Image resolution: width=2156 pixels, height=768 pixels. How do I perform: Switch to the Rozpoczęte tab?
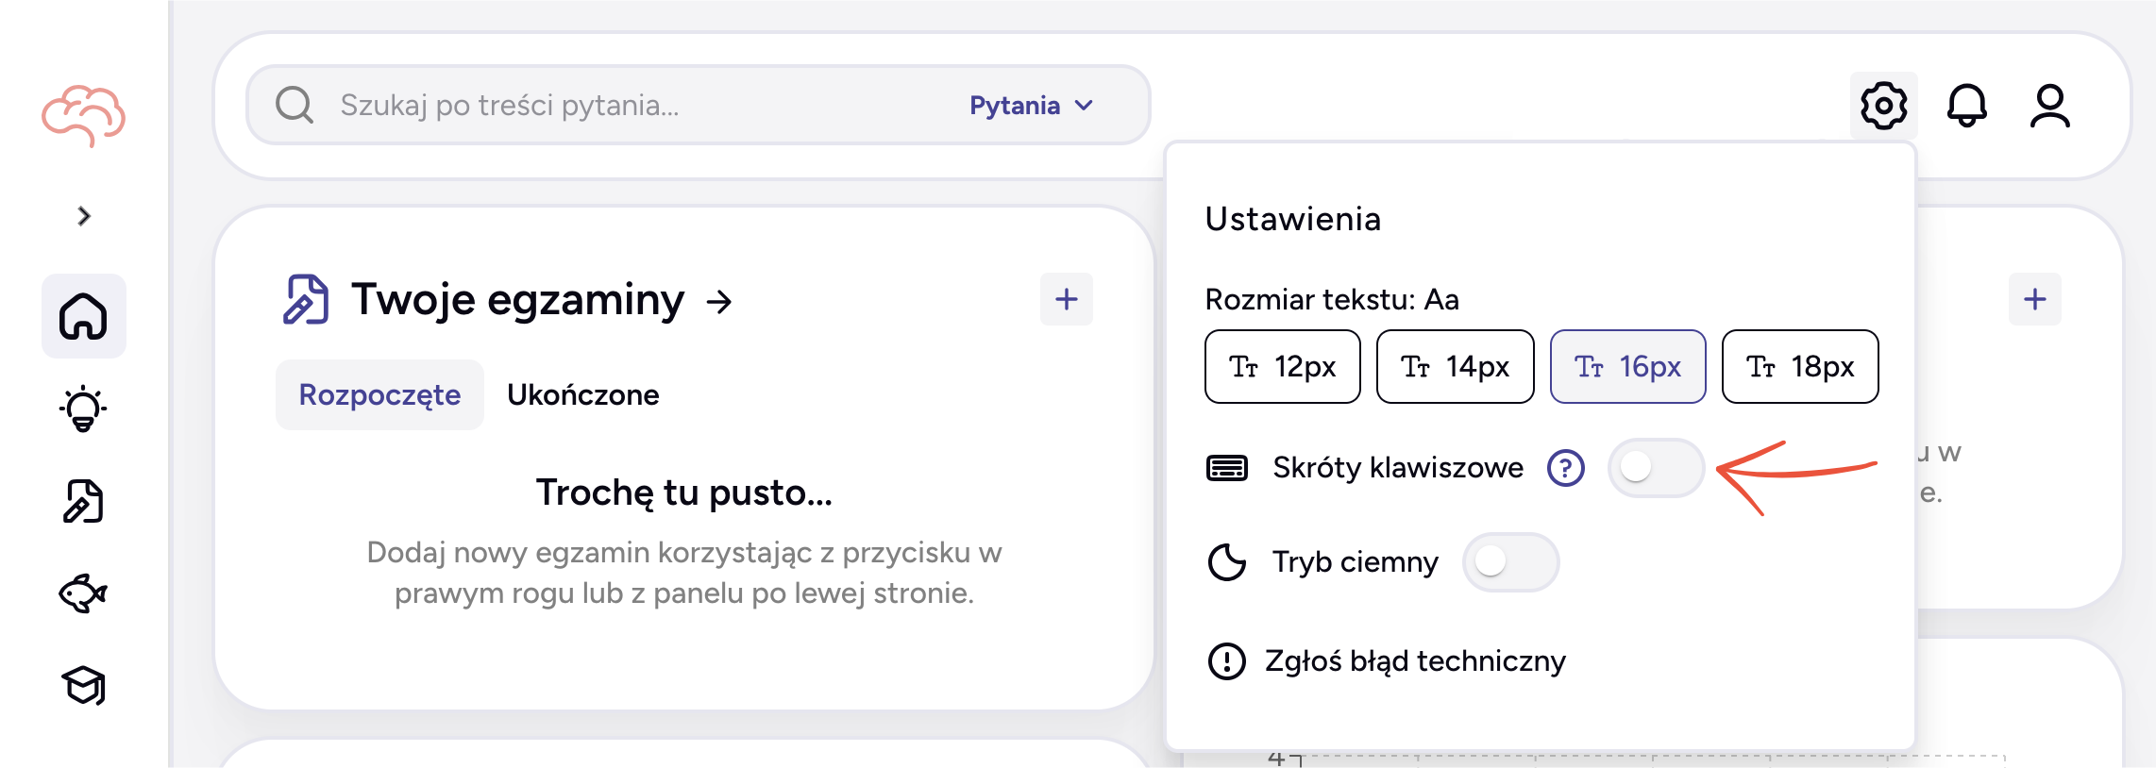[379, 394]
